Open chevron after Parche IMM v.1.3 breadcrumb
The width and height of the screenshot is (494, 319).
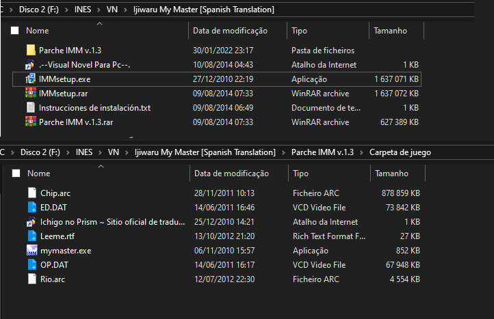pyautogui.click(x=362, y=152)
